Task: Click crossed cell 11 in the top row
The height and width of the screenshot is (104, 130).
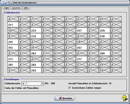Action: point(105,19)
